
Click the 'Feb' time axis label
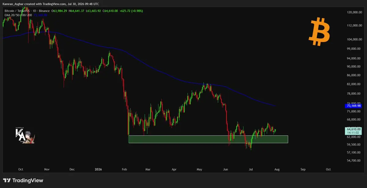(124, 169)
